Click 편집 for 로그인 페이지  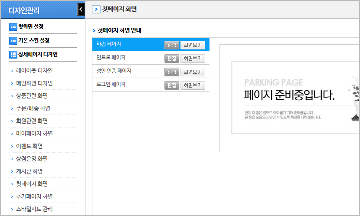171,85
